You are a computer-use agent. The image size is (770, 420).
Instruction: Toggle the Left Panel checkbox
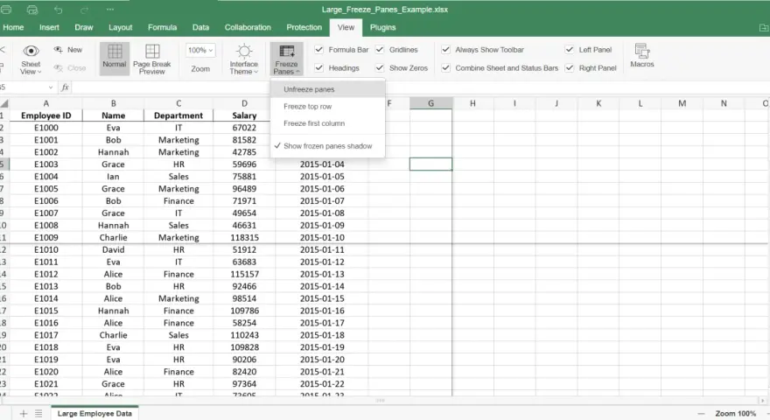point(570,50)
